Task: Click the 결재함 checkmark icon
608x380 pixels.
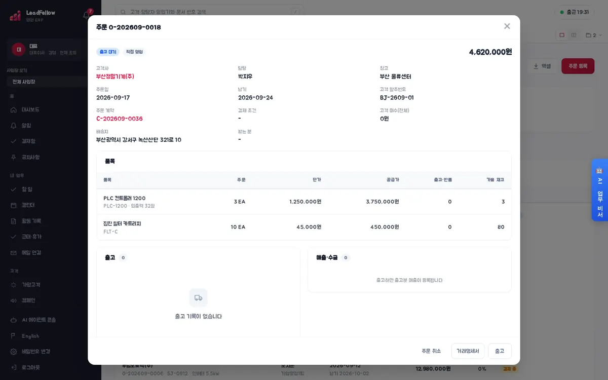Action: (x=14, y=141)
